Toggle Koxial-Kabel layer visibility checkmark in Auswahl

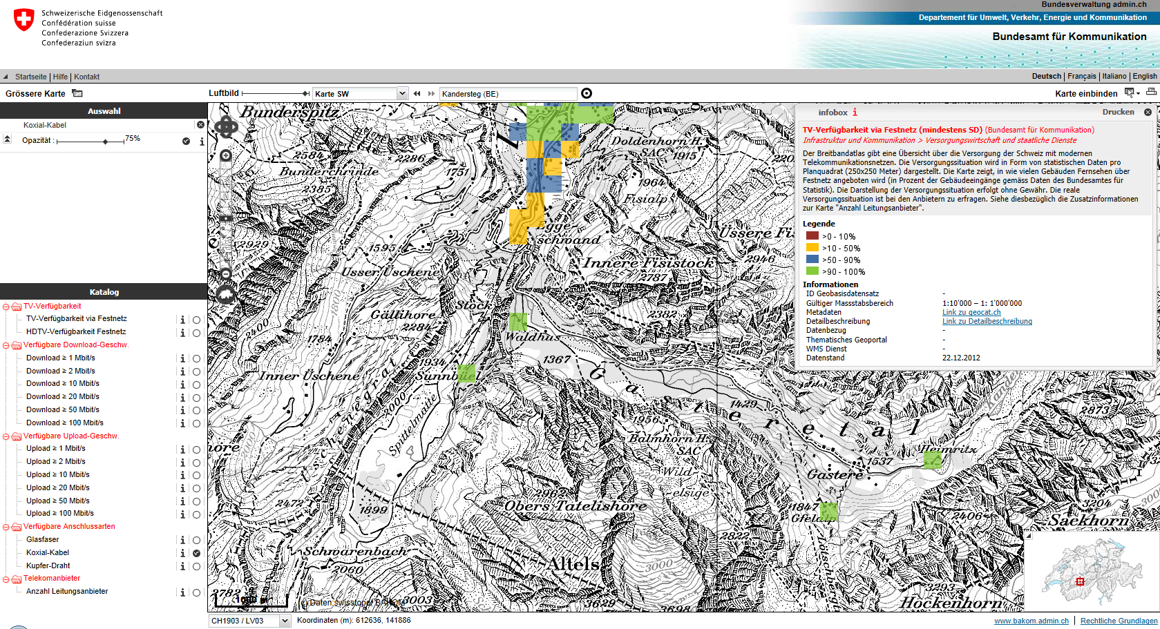[186, 141]
